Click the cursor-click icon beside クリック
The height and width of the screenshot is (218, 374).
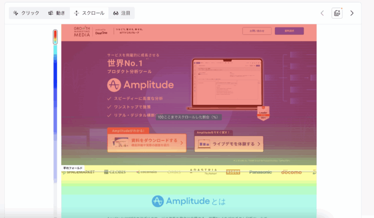tap(16, 13)
